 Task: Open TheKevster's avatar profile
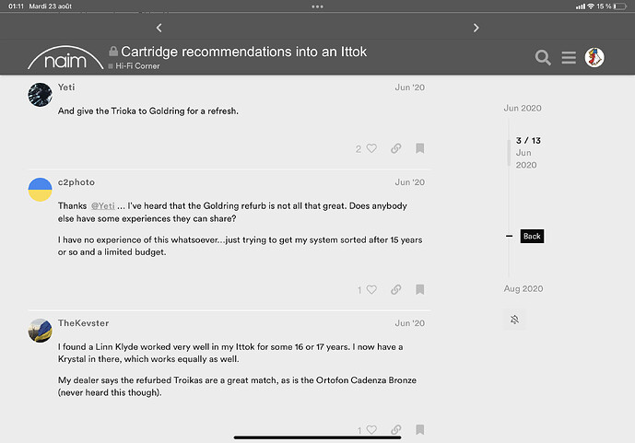tap(41, 331)
